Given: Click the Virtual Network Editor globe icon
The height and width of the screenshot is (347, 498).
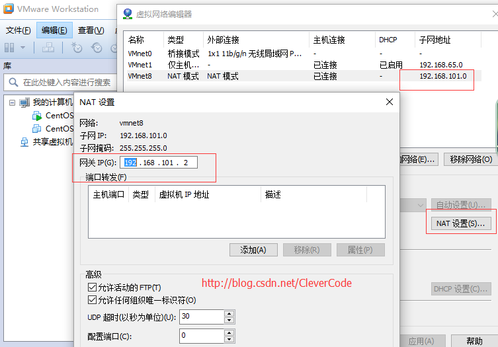Looking at the screenshot, I should pos(128,14).
